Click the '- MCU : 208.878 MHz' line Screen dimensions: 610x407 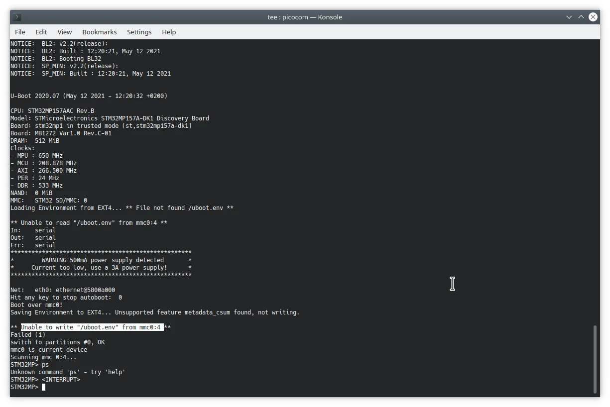pos(44,163)
